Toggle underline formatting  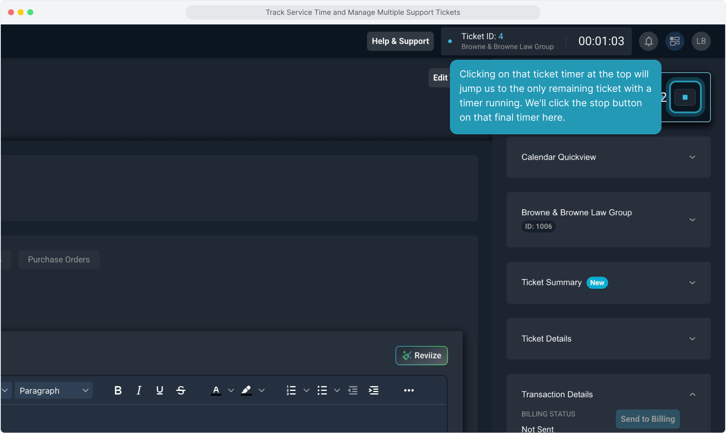coord(159,391)
